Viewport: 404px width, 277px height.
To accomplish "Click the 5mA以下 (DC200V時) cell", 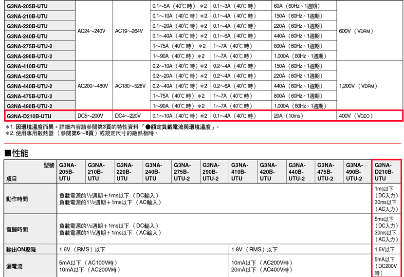I will (x=386, y=266).
